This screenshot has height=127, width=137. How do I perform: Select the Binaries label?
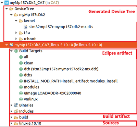26,105
